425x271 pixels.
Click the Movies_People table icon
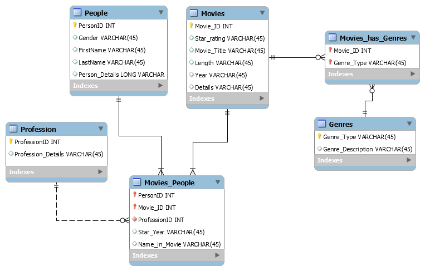pyautogui.click(x=137, y=182)
